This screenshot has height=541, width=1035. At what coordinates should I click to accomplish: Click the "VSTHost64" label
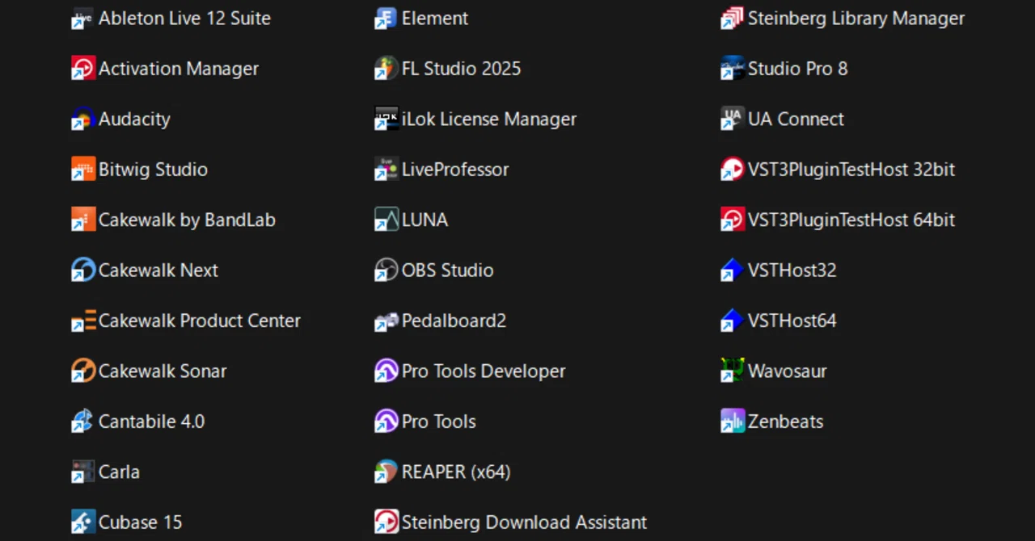(x=792, y=321)
